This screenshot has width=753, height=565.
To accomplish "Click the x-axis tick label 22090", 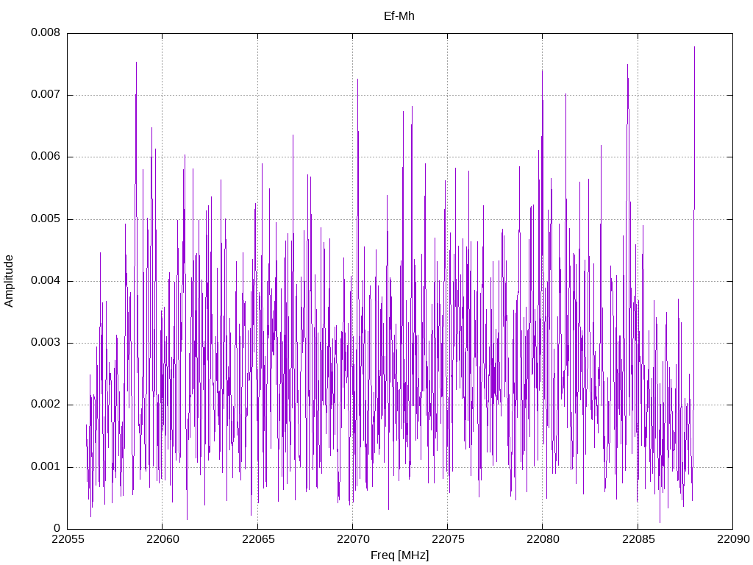I will (733, 539).
